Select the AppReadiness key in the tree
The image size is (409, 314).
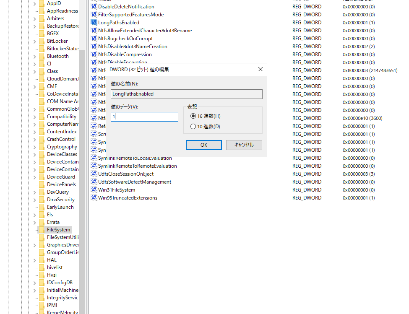(x=63, y=10)
